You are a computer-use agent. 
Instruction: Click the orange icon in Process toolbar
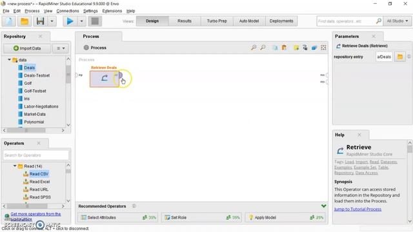coord(284,48)
